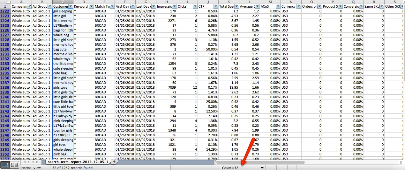Click first day date 01/30/2018
Screen dimensions: 405x170
125,126
